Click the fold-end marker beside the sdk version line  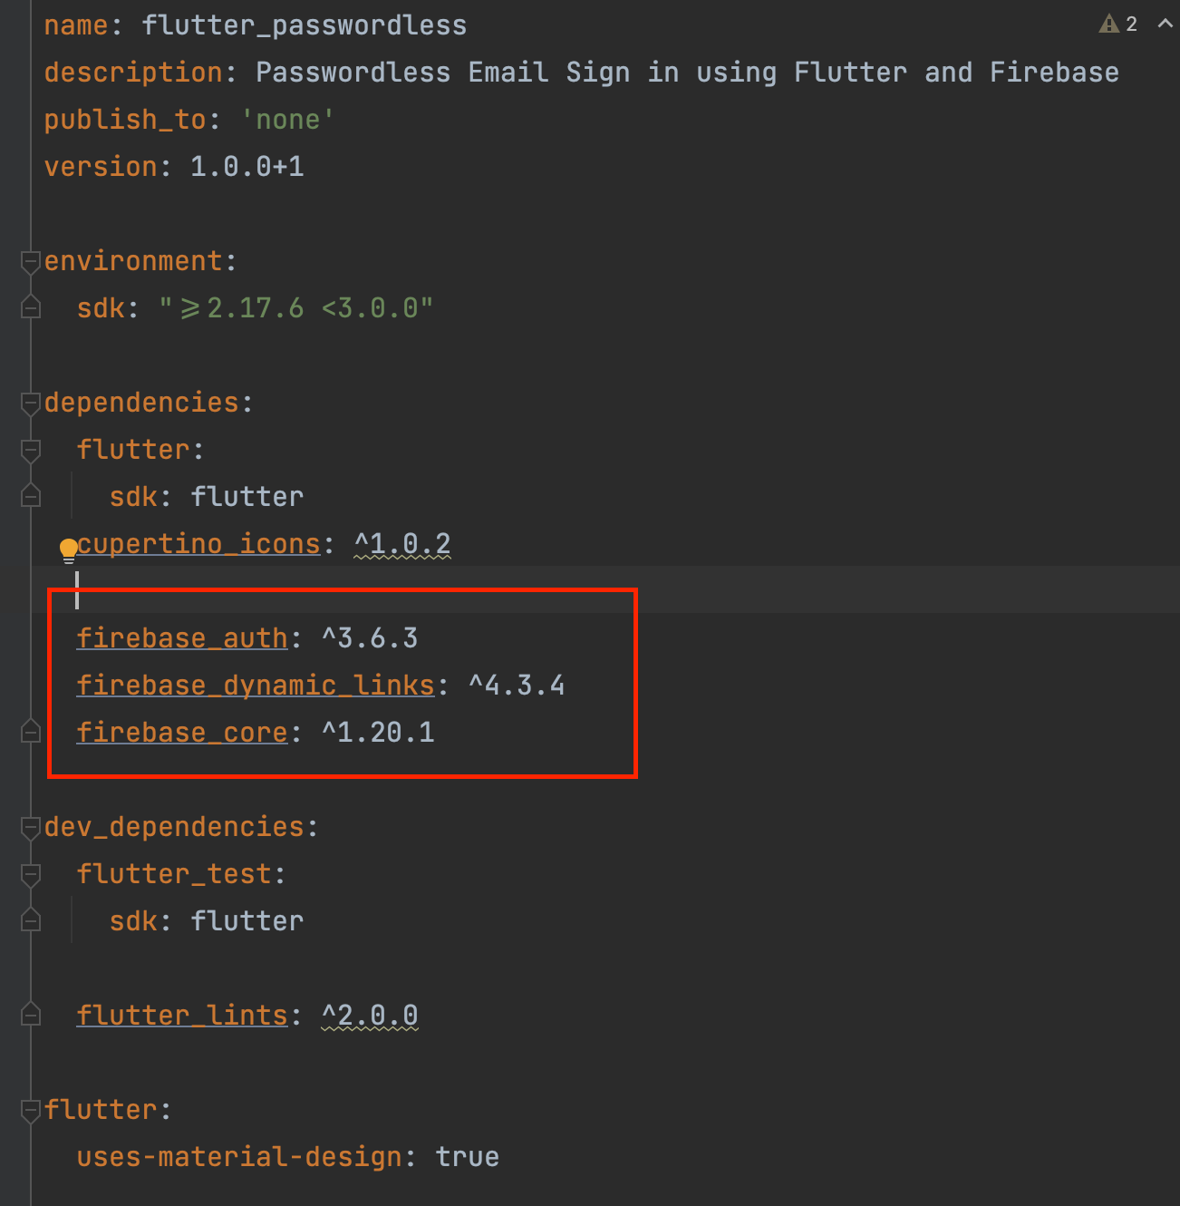coord(30,307)
